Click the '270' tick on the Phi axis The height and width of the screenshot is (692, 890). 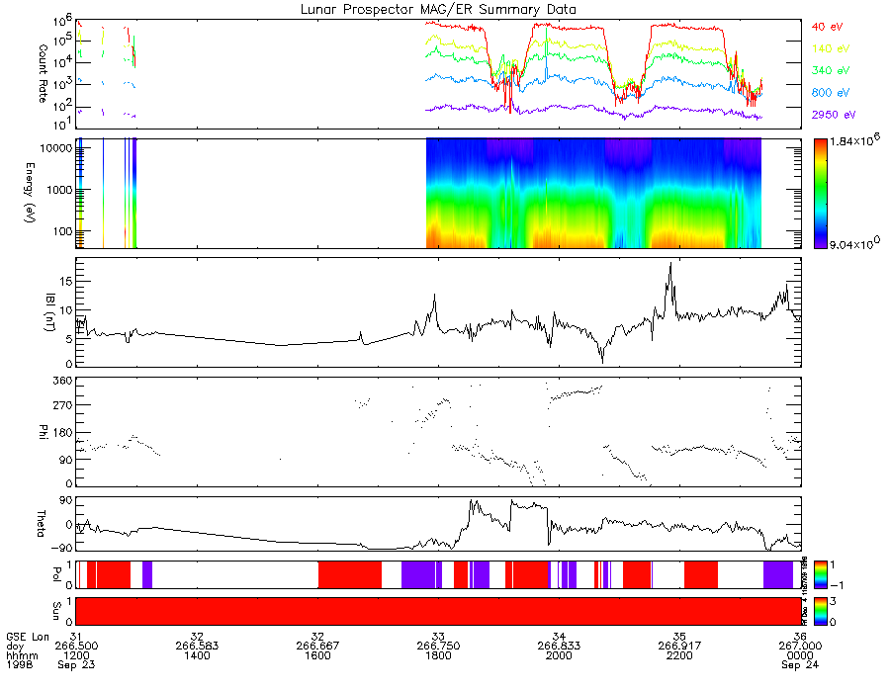coord(62,405)
